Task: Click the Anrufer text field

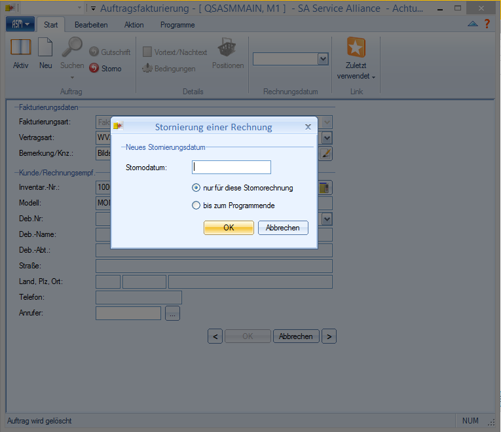Action: 128,314
